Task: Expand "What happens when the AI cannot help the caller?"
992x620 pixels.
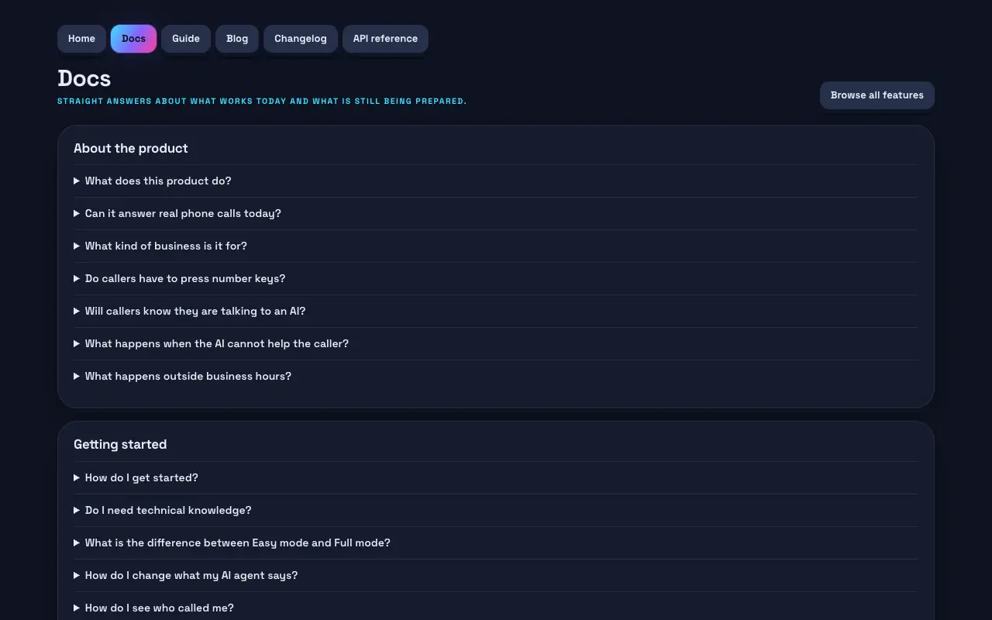Action: (495, 344)
